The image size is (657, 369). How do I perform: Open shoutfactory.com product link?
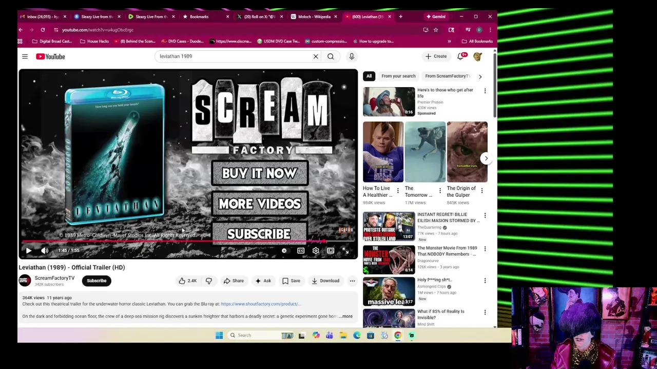click(261, 304)
